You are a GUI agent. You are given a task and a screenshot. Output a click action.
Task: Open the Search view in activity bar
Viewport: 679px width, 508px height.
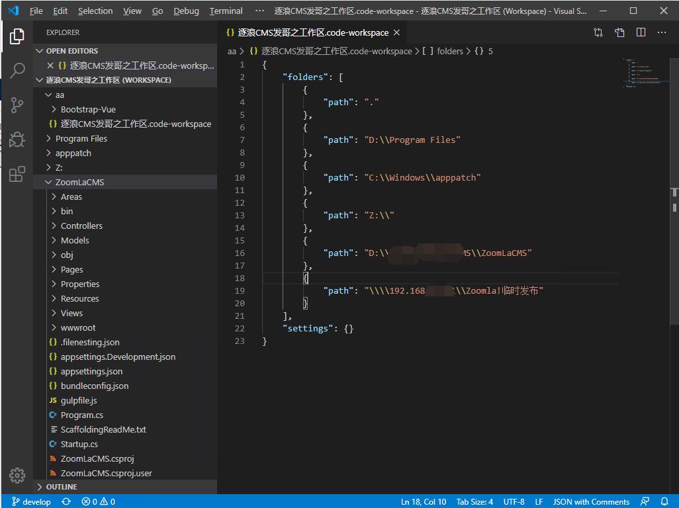tap(17, 70)
